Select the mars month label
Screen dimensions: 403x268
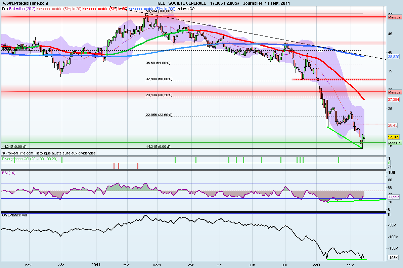coord(157,265)
